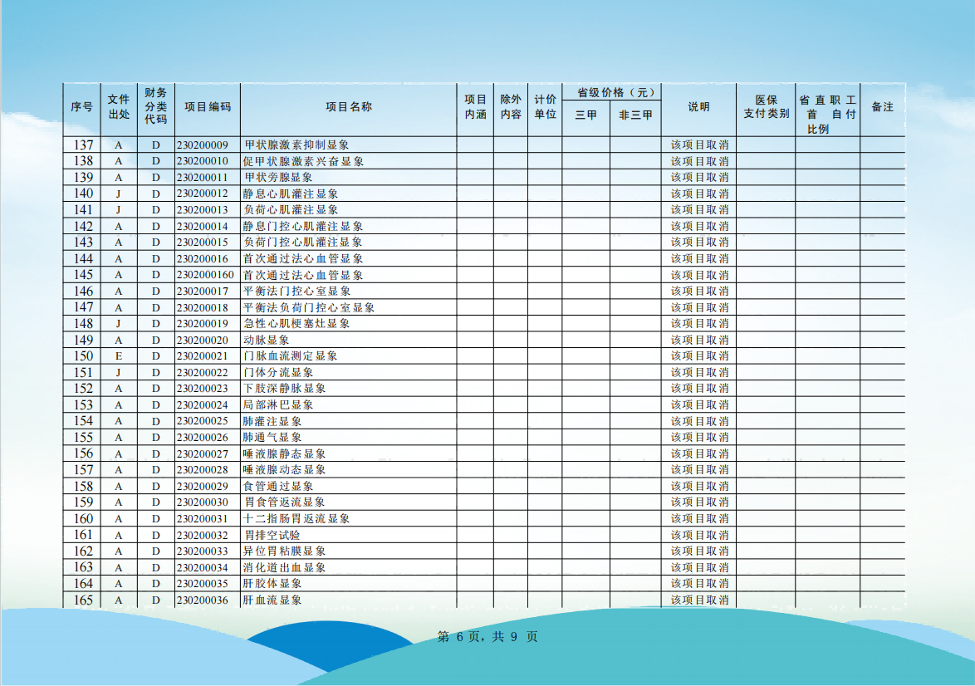
Task: Select item name 唾液腺动态显象
Action: pyautogui.click(x=284, y=469)
